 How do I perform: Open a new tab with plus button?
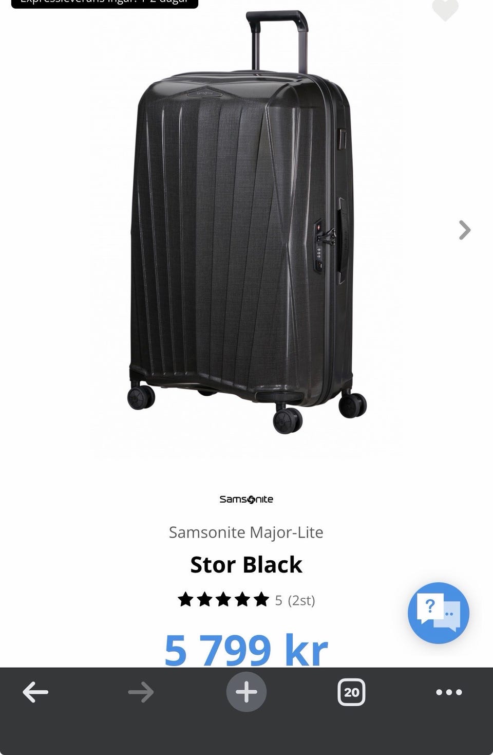[x=246, y=692]
